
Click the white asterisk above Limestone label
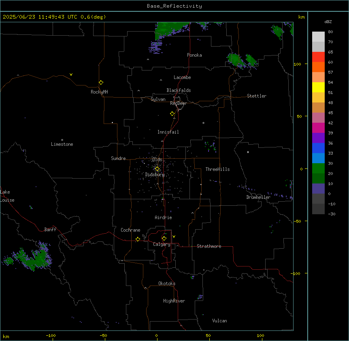click(x=62, y=140)
